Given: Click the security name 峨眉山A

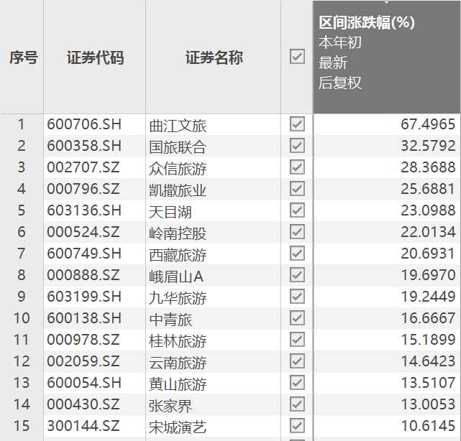Looking at the screenshot, I should pyautogui.click(x=176, y=277).
